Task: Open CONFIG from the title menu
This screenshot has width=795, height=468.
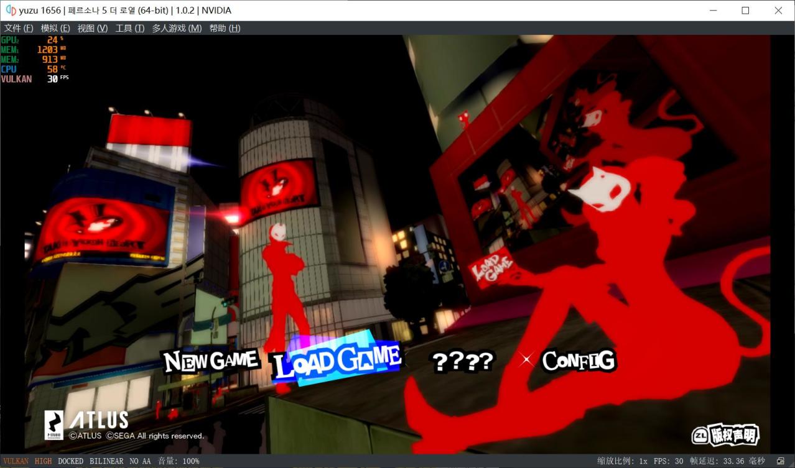Action: [579, 361]
